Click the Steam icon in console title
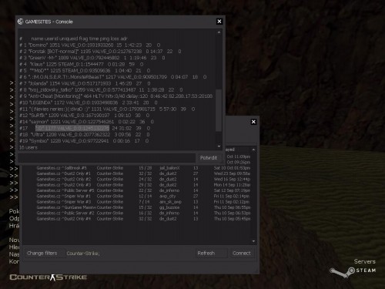 [21, 22]
